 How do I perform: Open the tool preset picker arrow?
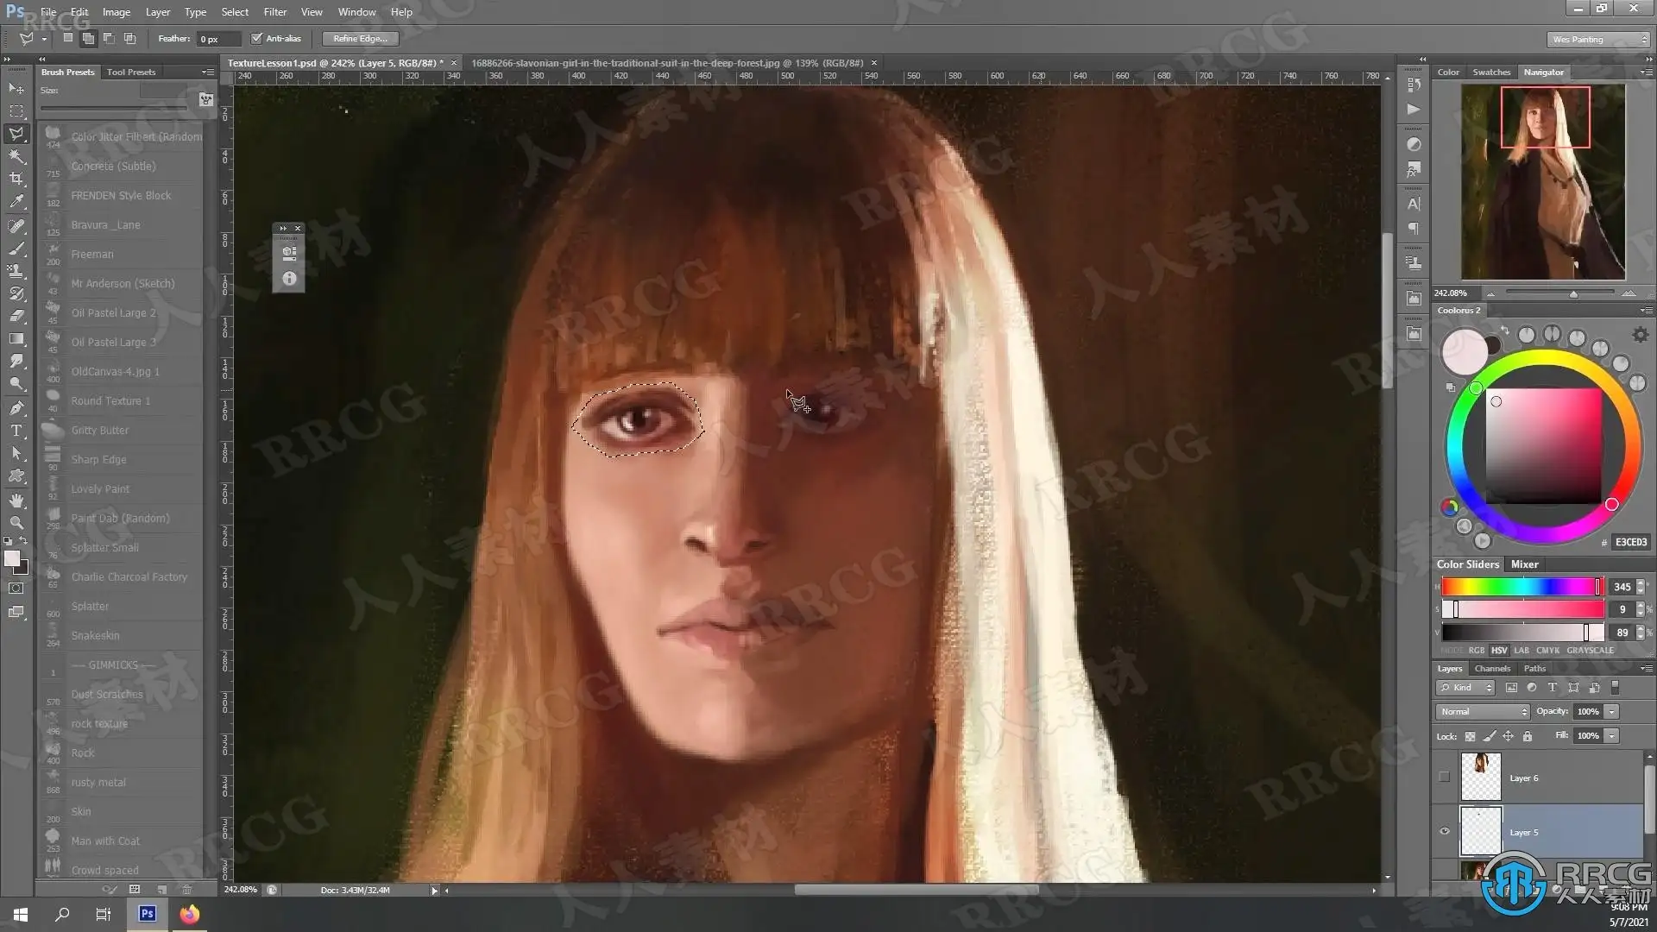[x=43, y=39]
